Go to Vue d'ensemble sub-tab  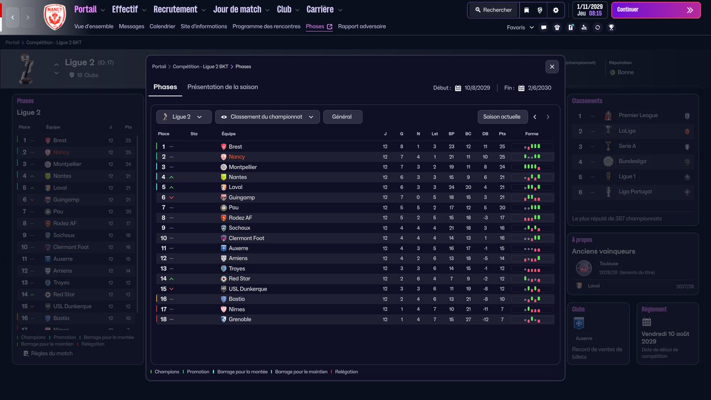point(94,27)
